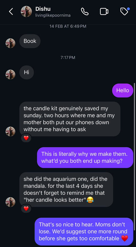Tap avatar beside the 'Book' message
This screenshot has height=247, width=136.
[10, 43]
